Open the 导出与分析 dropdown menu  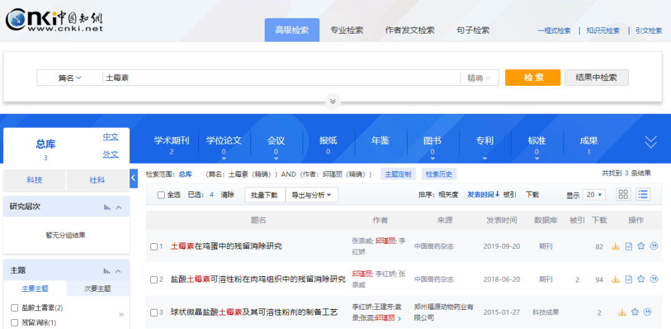pos(311,195)
